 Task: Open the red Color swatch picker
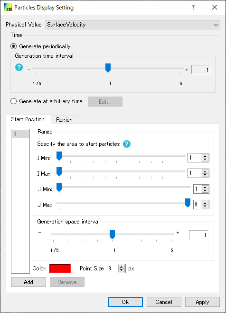[x=60, y=268]
